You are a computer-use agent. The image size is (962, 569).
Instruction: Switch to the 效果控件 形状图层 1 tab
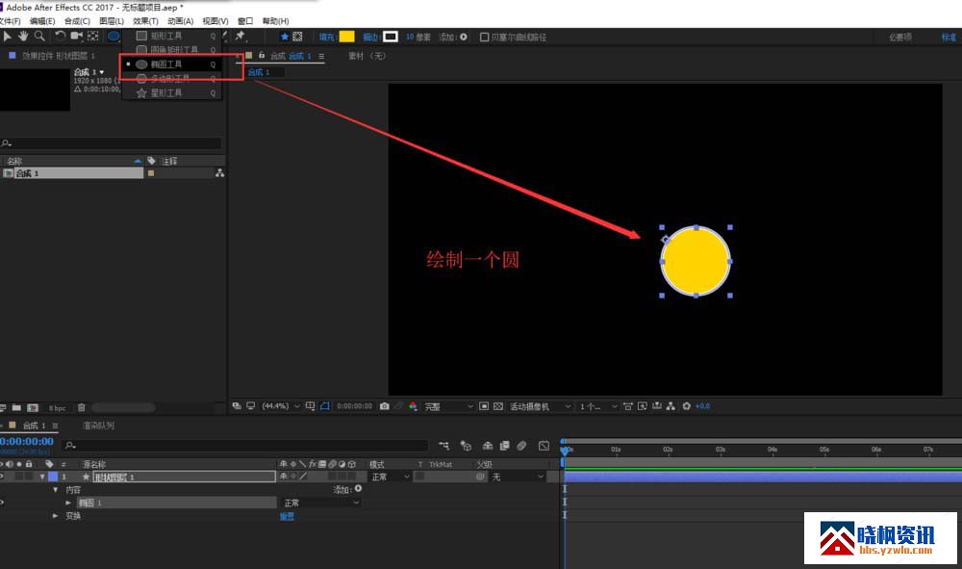coord(59,56)
